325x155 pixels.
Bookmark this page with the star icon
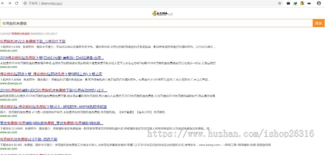tap(279, 3)
